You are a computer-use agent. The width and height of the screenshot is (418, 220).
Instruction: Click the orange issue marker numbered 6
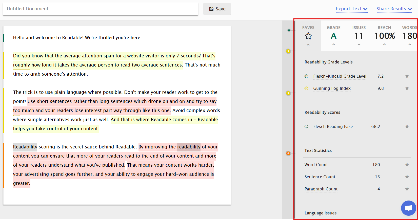(x=288, y=153)
